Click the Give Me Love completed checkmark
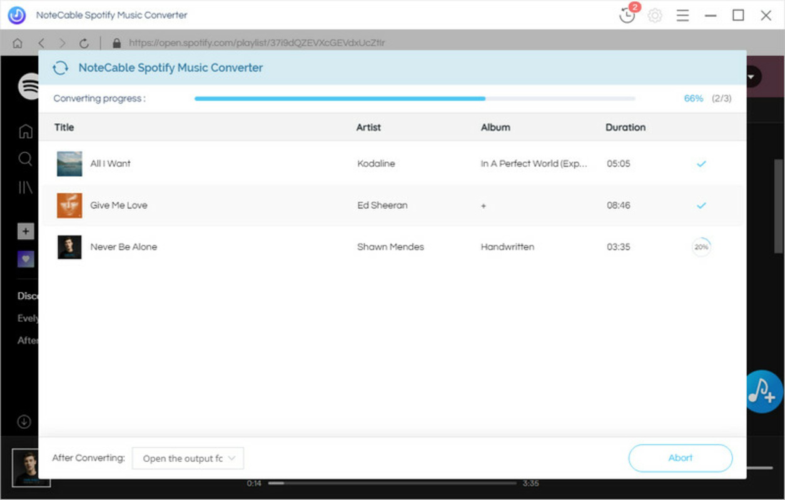This screenshot has width=785, height=500. (x=701, y=205)
